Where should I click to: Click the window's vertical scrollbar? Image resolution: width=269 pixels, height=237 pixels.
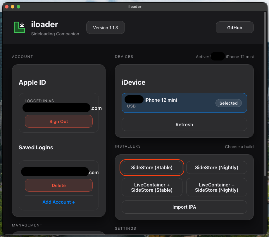point(265,94)
